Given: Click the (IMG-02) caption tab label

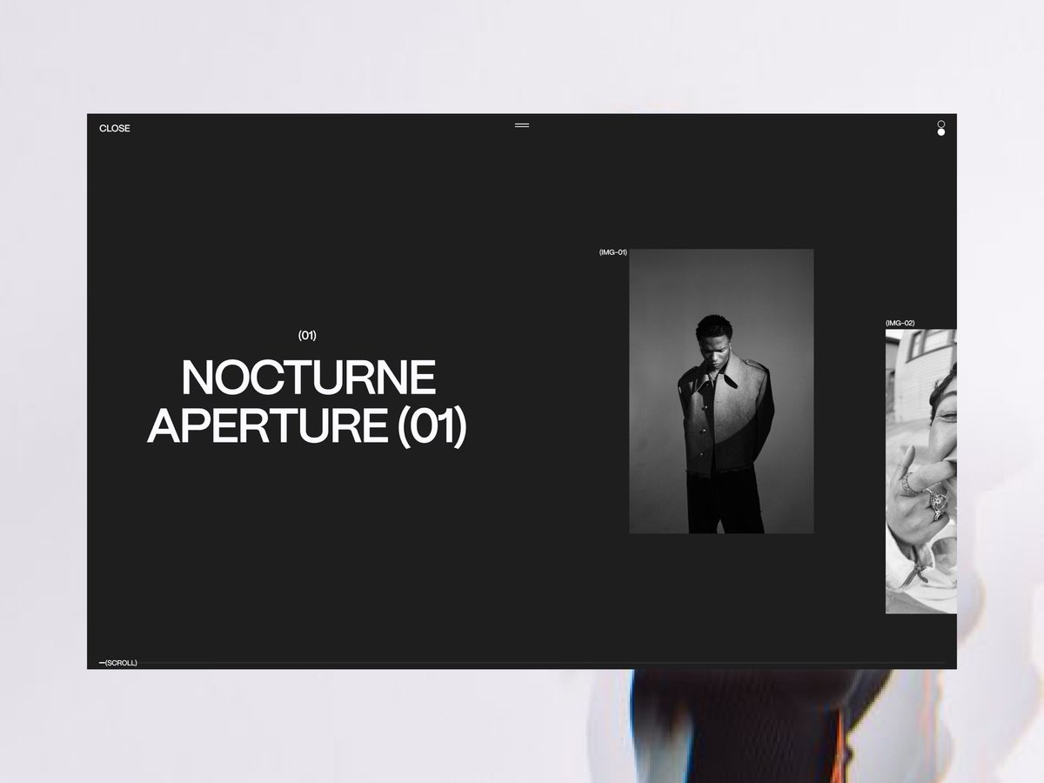Looking at the screenshot, I should pyautogui.click(x=901, y=321).
